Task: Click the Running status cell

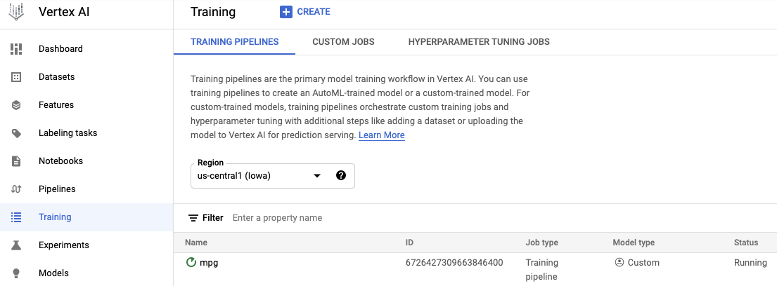Action: point(750,263)
